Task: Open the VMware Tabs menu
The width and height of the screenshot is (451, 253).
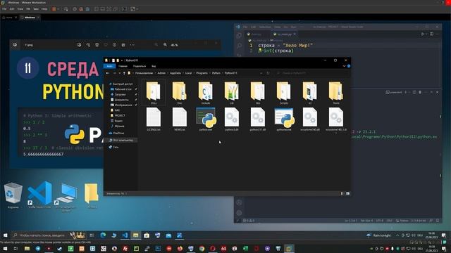Action: (36, 9)
